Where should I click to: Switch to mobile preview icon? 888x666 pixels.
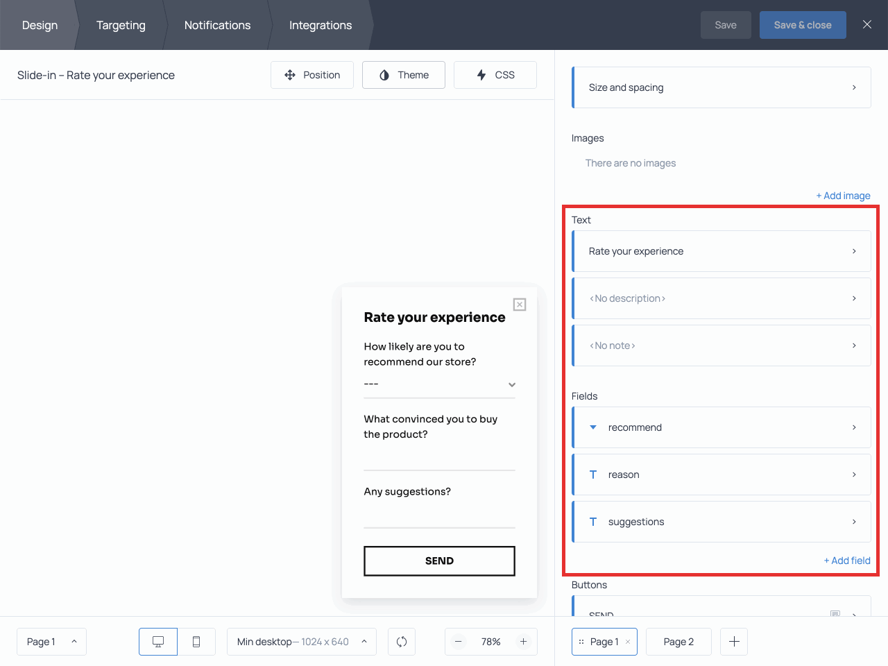(x=196, y=642)
